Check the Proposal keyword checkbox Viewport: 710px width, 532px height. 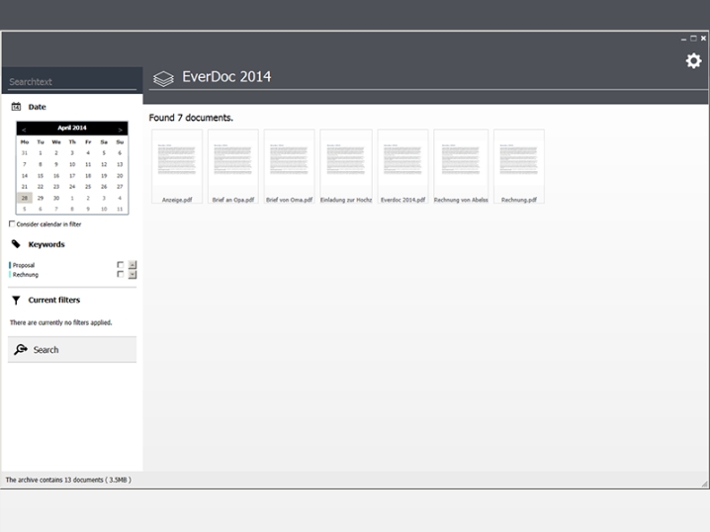121,265
